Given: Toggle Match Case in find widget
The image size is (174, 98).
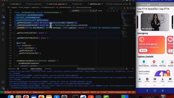Looking at the screenshot, I should point(91,11).
